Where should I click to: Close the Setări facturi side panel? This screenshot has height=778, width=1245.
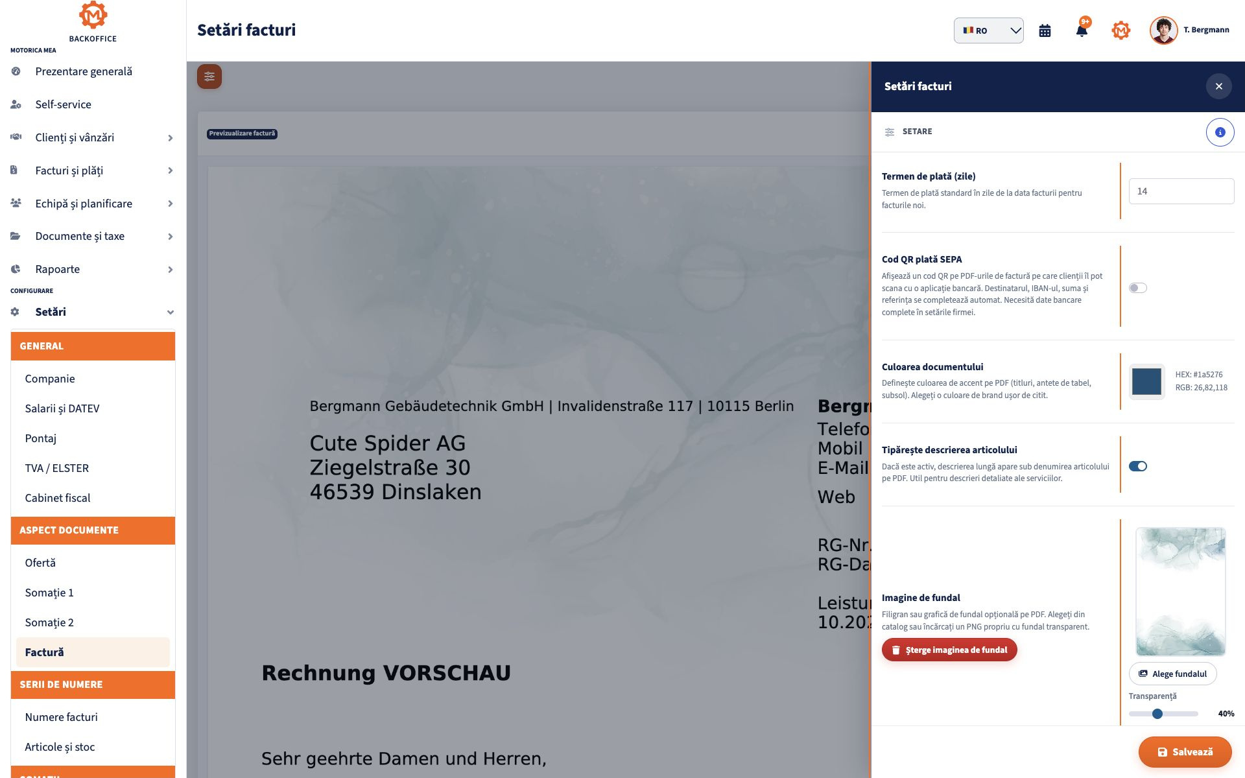point(1218,86)
